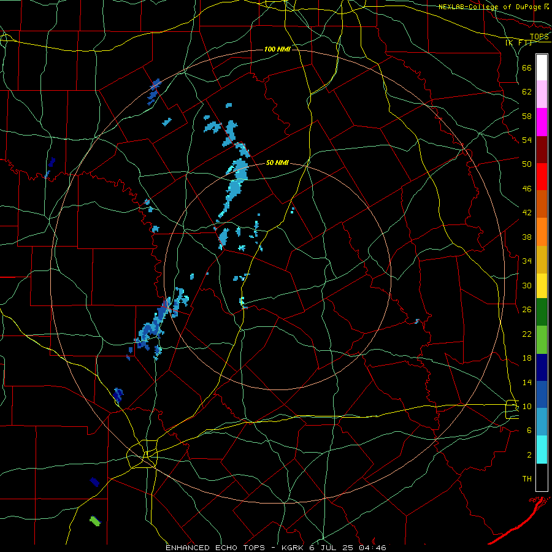Click the '54' legend value
Viewport: 552px width, 552px height.
[527, 140]
